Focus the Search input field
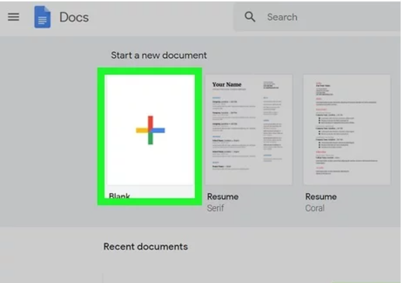 pyautogui.click(x=322, y=17)
